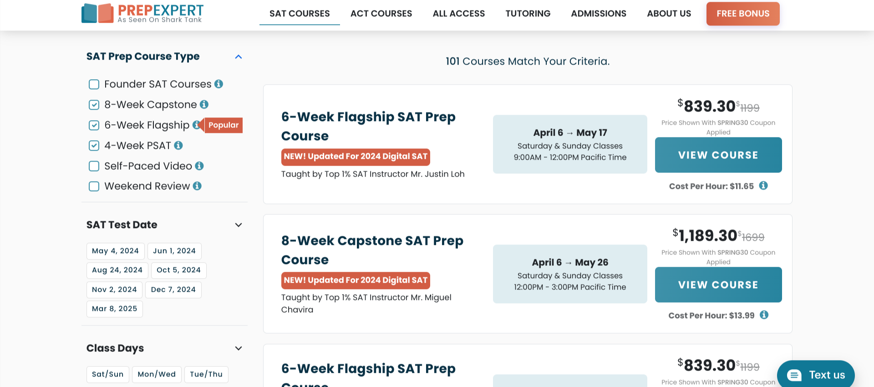Toggle the Class Days section chevron

point(238,348)
